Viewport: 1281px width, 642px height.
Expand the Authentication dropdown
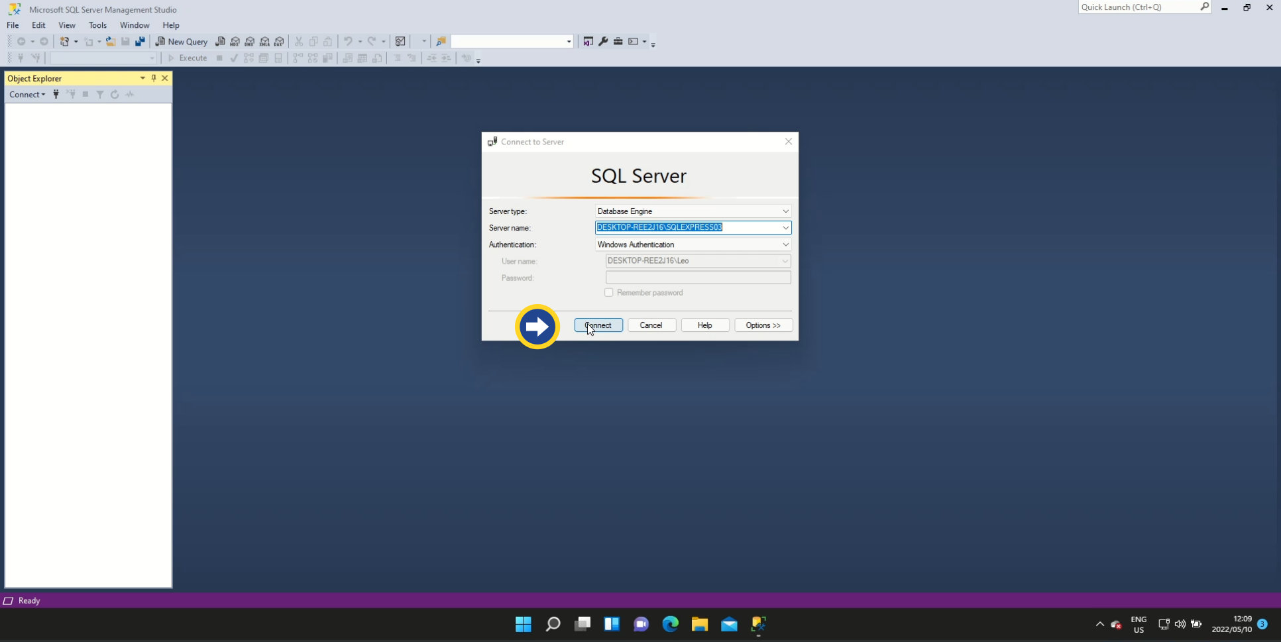pyautogui.click(x=785, y=244)
